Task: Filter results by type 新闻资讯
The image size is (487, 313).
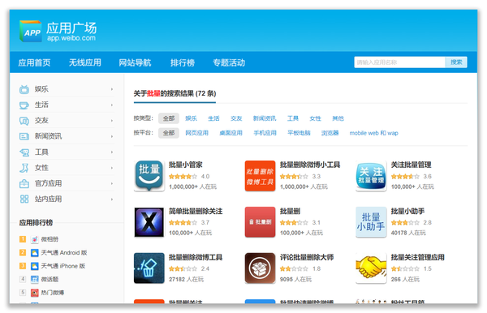Action: [x=265, y=118]
